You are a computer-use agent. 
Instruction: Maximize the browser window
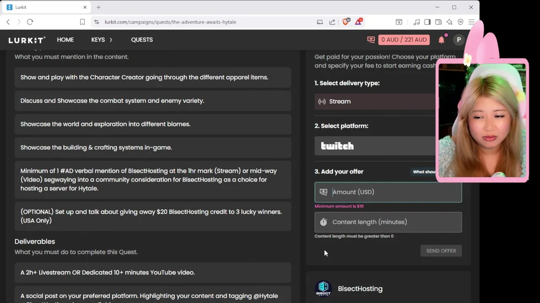(x=454, y=7)
